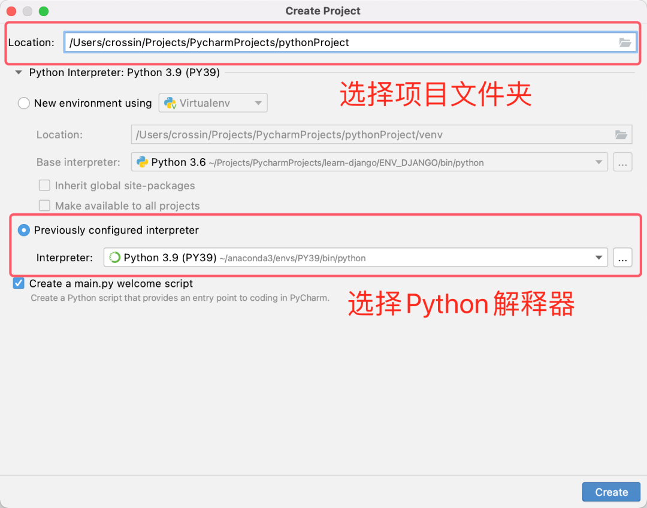
Task: Close the Create Project window
Action: point(11,11)
